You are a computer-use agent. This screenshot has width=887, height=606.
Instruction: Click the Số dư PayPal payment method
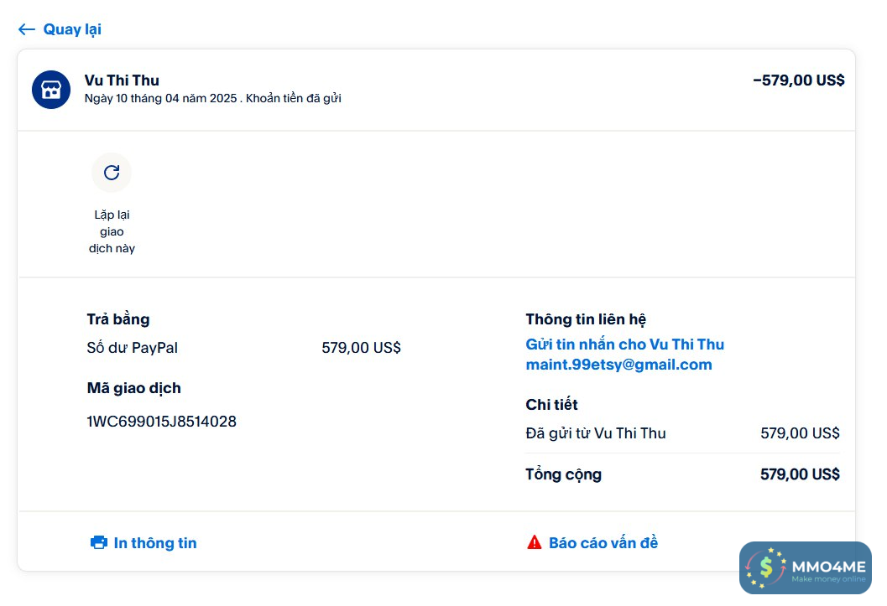(133, 348)
